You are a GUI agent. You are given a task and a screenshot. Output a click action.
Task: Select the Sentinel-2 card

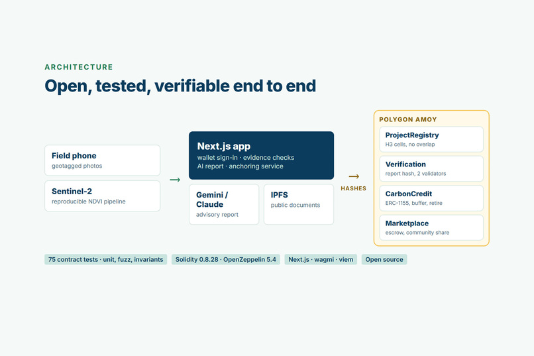click(x=103, y=196)
